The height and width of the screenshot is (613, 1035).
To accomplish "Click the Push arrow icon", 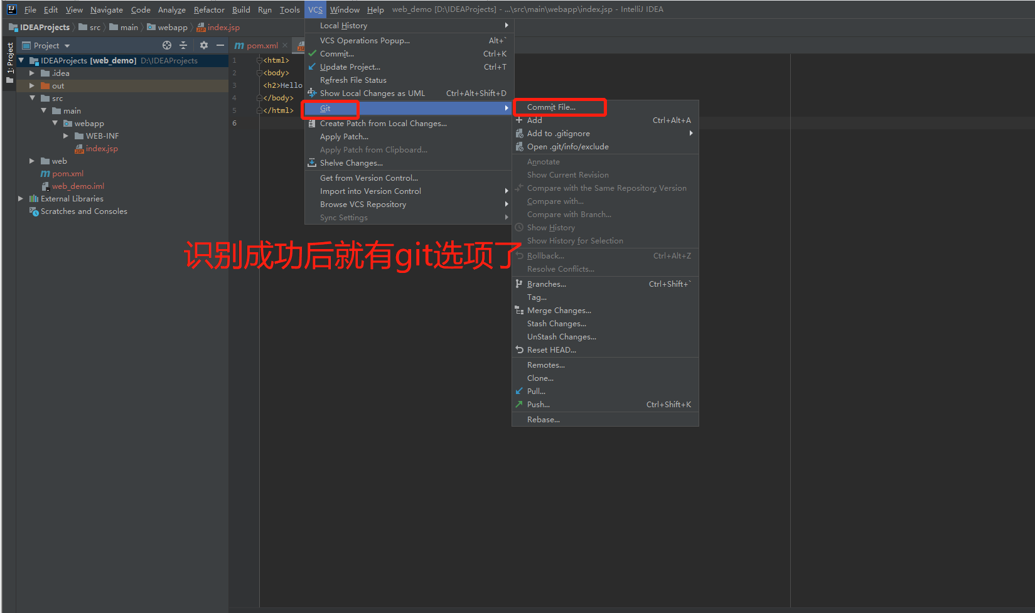I will coord(519,405).
